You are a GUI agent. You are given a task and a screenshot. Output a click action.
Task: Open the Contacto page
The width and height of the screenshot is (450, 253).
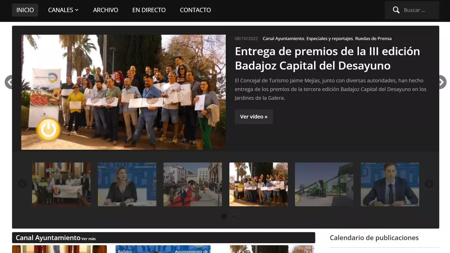[x=195, y=10]
